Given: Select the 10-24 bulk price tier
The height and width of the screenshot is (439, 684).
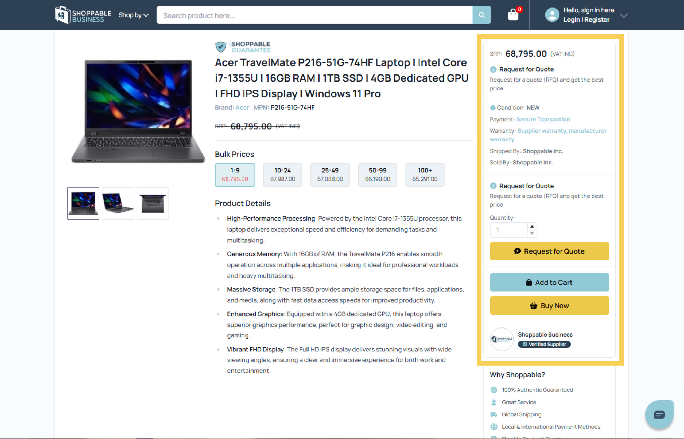Looking at the screenshot, I should (282, 175).
